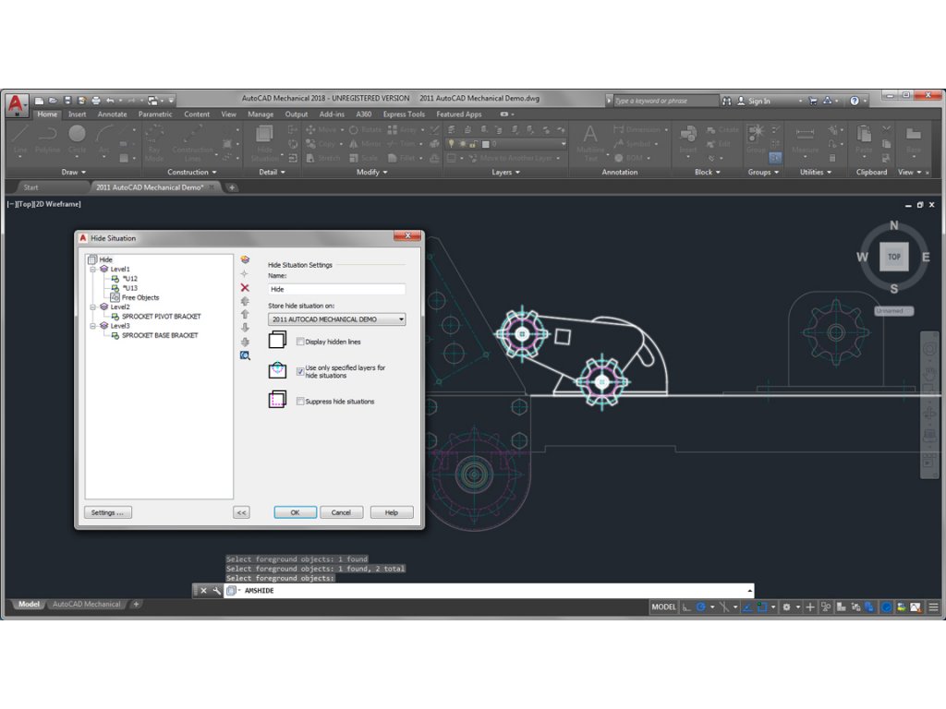Click the plus crosshair icon in status bar
The height and width of the screenshot is (709, 946).
[x=810, y=607]
